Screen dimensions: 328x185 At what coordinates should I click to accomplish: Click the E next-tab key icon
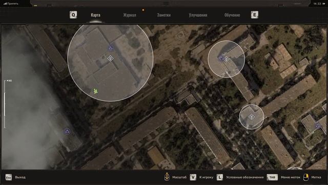click(254, 15)
